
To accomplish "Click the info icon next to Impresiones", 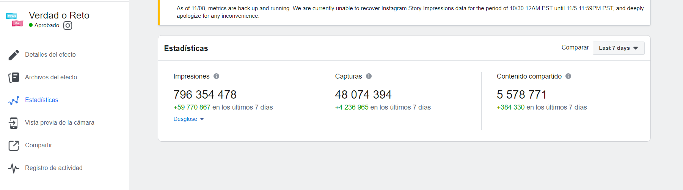I will tap(216, 76).
